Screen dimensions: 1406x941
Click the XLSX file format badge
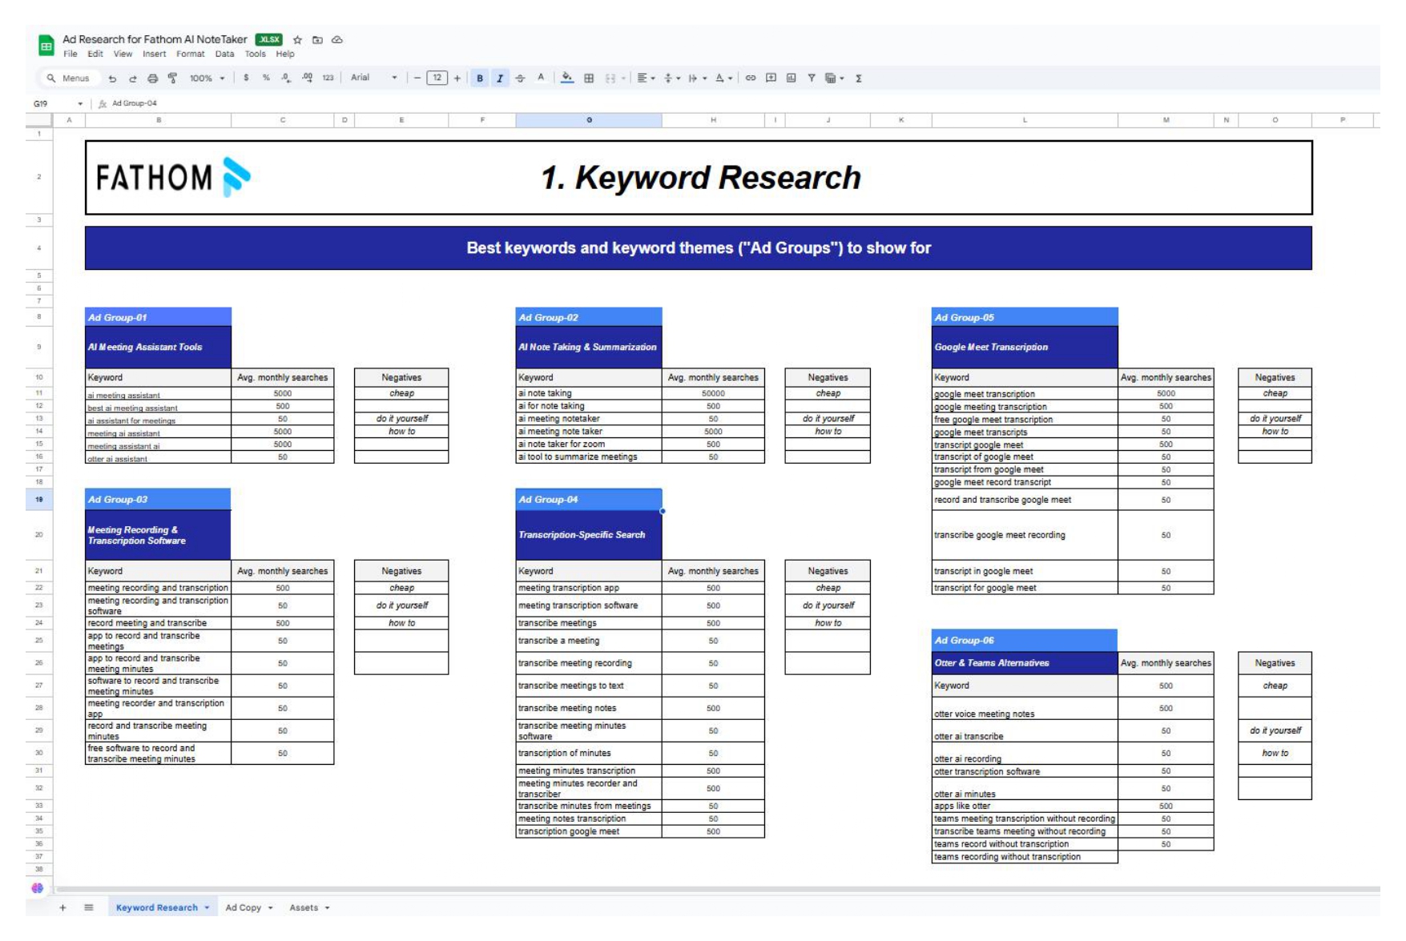point(268,39)
